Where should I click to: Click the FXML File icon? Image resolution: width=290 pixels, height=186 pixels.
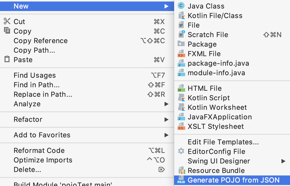[181, 53]
